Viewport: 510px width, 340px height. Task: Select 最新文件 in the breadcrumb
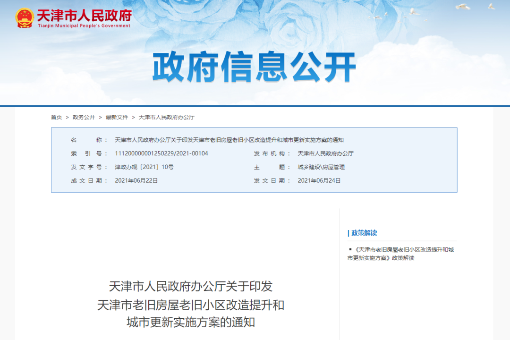[117, 117]
